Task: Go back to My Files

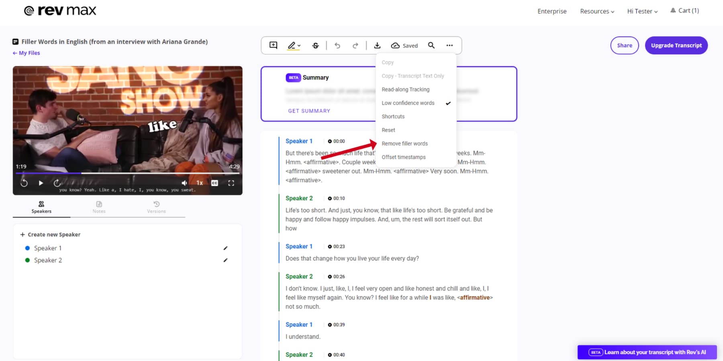Action: pyautogui.click(x=26, y=53)
